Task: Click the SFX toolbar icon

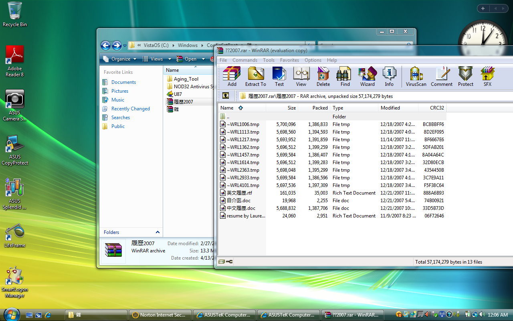Action: click(487, 76)
